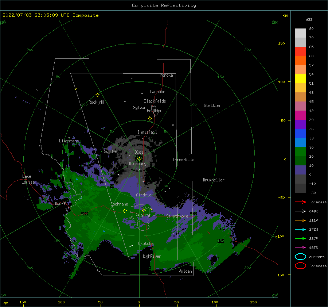Screen dimensions: 328x307
Task: Click the yellow diamond marker near RockyMH
Action: 97,95
